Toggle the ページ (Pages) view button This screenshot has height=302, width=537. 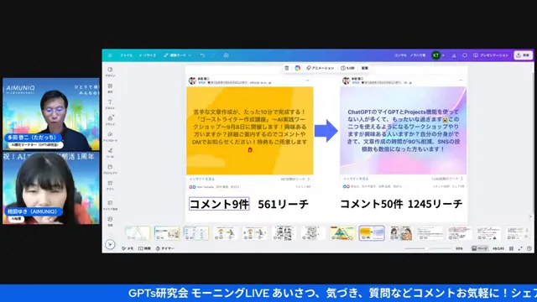[x=480, y=248]
